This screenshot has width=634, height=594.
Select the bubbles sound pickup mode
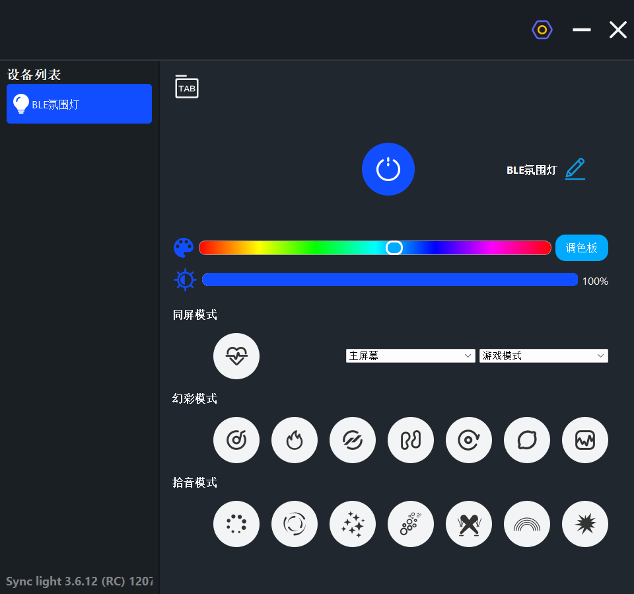point(411,525)
